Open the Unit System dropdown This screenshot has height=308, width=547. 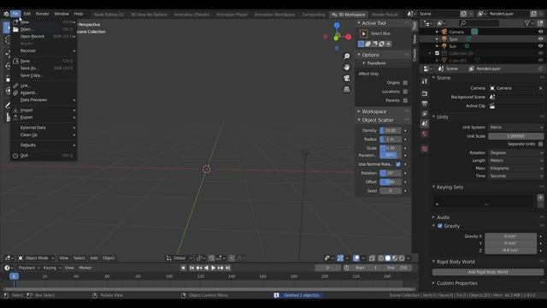[516, 127]
